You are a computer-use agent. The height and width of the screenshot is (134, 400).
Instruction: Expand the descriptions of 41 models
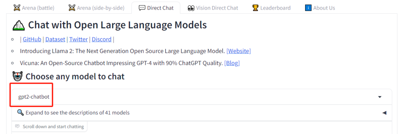(201, 113)
